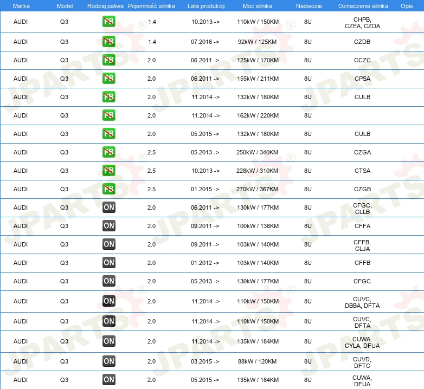Screen dimensions: 424x389
Task: Click the ON icon in the 05.2015 CUWA, DFUA row
Action: [109, 380]
